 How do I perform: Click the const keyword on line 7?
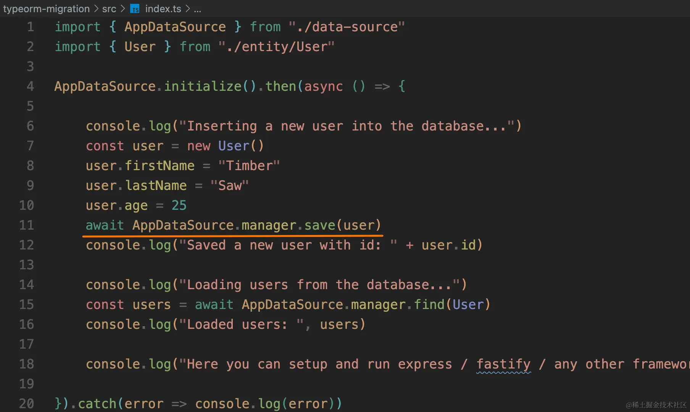105,146
